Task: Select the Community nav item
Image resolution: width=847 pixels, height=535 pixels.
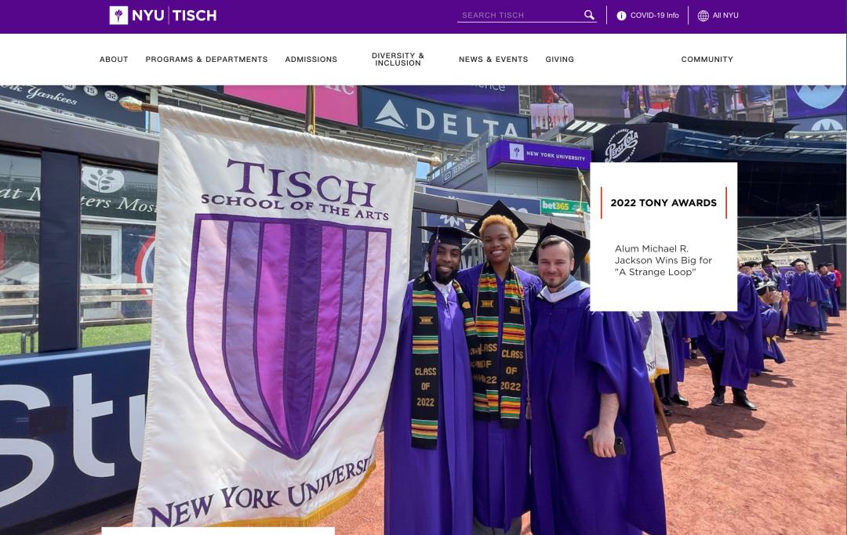Action: point(707,60)
